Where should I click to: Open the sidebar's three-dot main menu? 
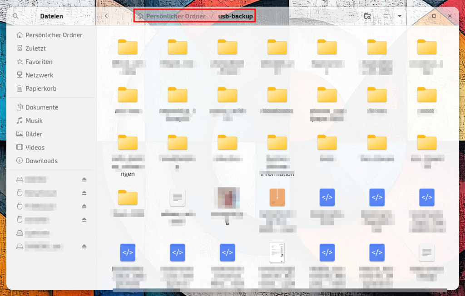87,16
